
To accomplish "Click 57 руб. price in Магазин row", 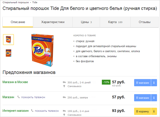I will tap(119, 97).
